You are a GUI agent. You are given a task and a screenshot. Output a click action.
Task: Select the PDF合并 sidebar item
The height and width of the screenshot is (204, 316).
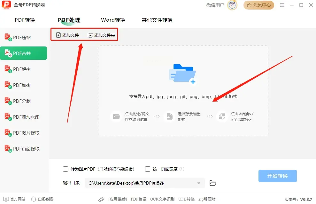coord(23,53)
